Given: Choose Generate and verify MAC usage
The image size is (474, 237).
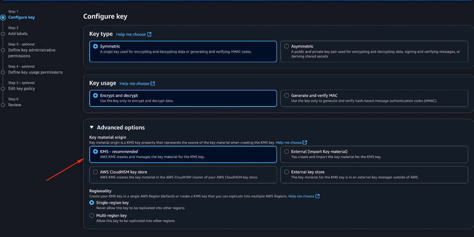Looking at the screenshot, I should point(287,96).
